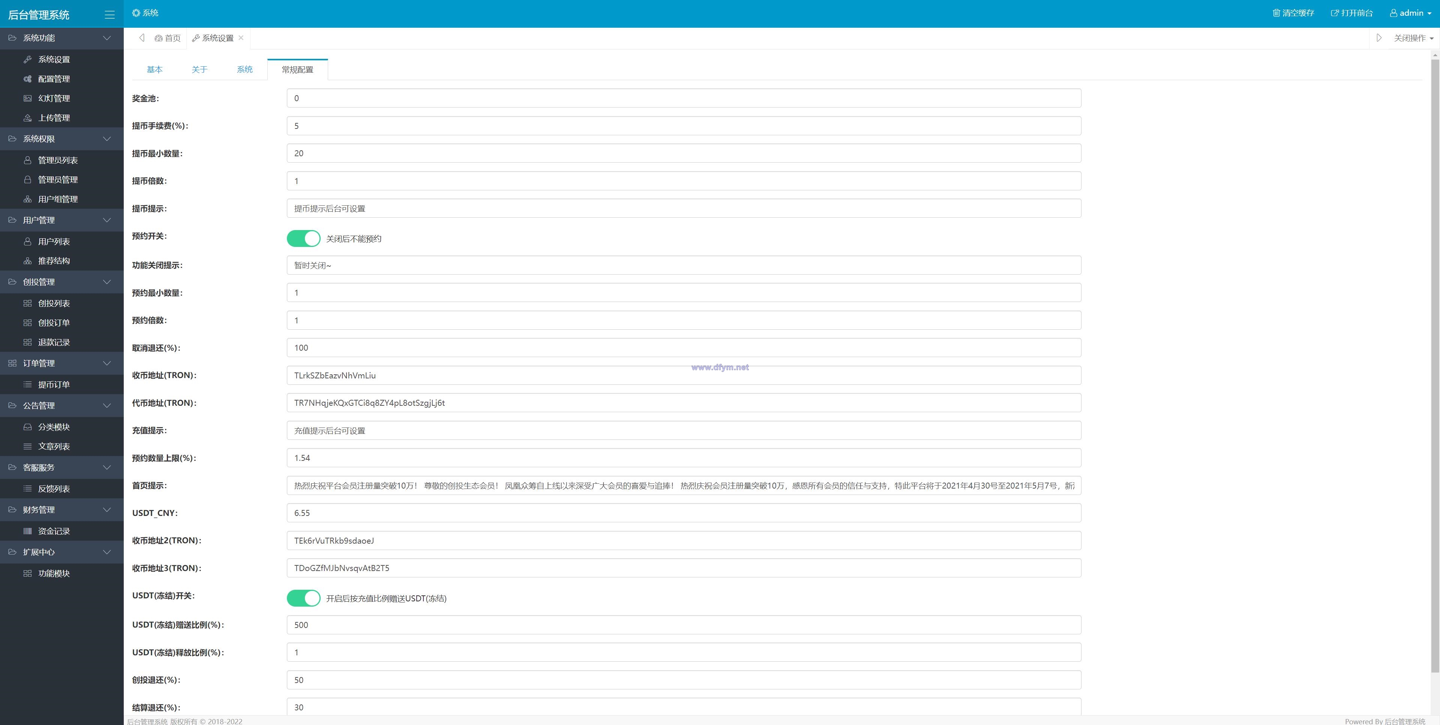This screenshot has height=725, width=1440.
Task: Click the 功能关闭提示 input field
Action: [684, 265]
